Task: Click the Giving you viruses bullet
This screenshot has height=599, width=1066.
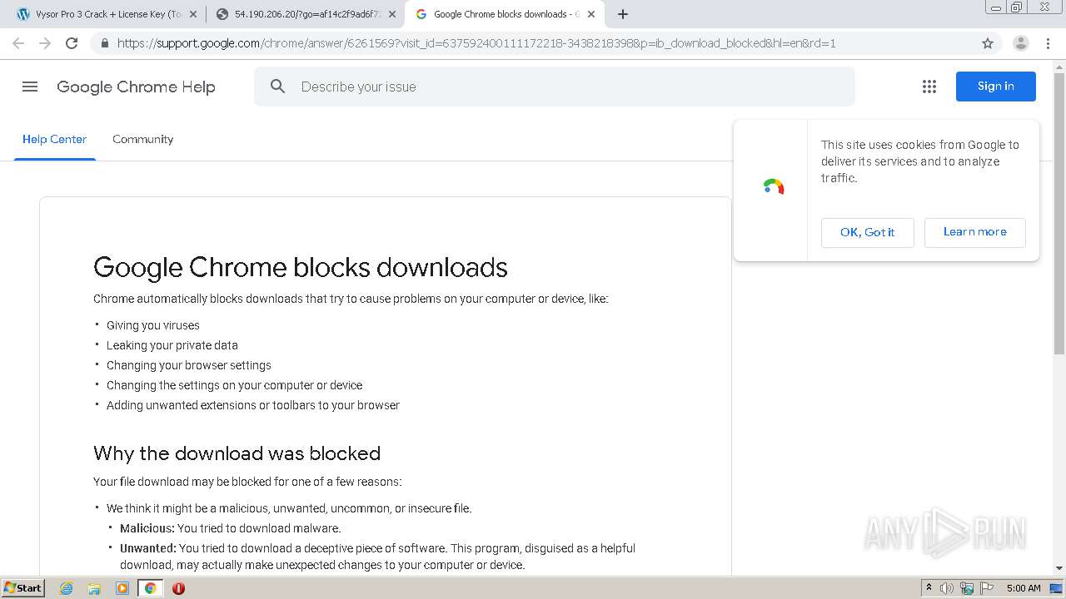Action: [153, 325]
